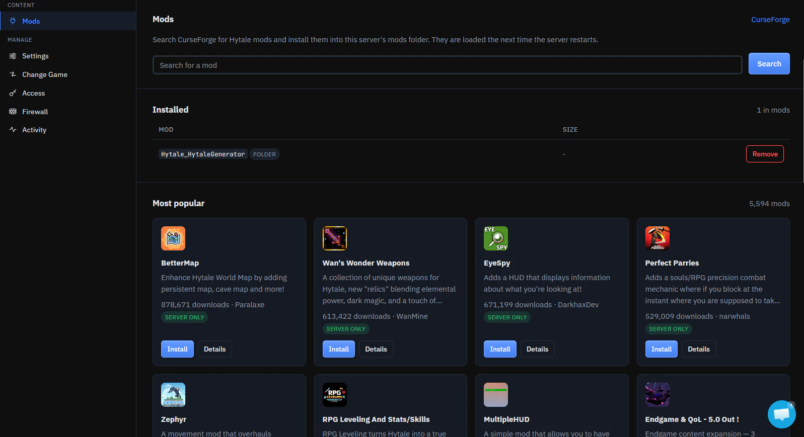Click the Endgame & QoL - 5.0 Out title
Viewport: 804px width, 437px height.
click(692, 419)
